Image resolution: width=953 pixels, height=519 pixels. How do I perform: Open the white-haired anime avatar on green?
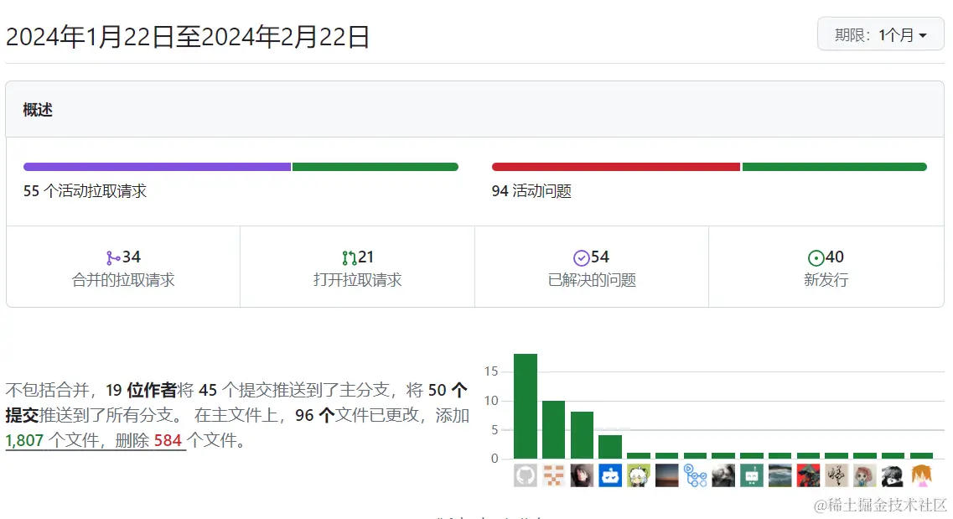638,475
